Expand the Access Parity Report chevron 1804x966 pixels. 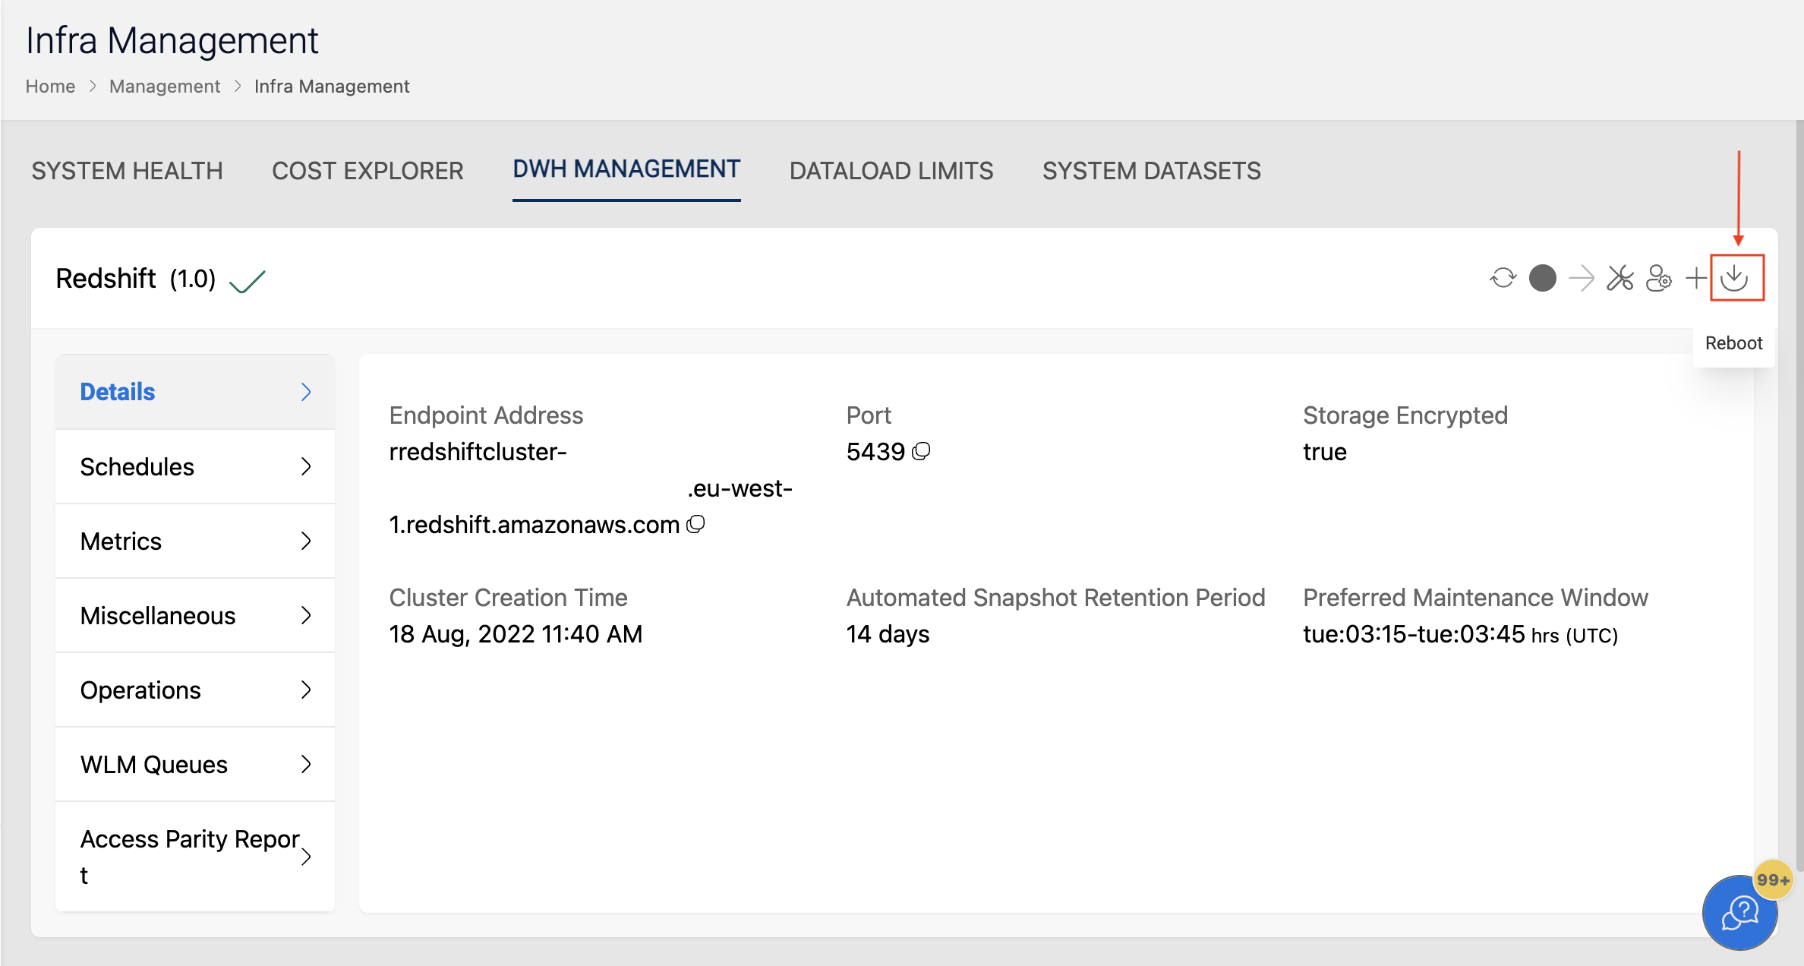pyautogui.click(x=306, y=857)
